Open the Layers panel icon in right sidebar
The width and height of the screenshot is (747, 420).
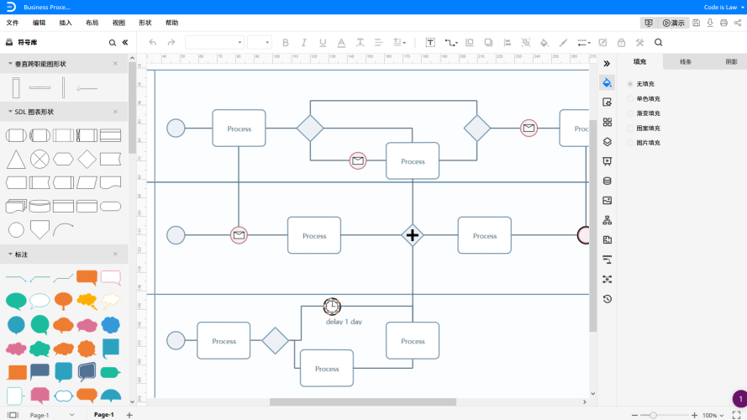pos(607,142)
